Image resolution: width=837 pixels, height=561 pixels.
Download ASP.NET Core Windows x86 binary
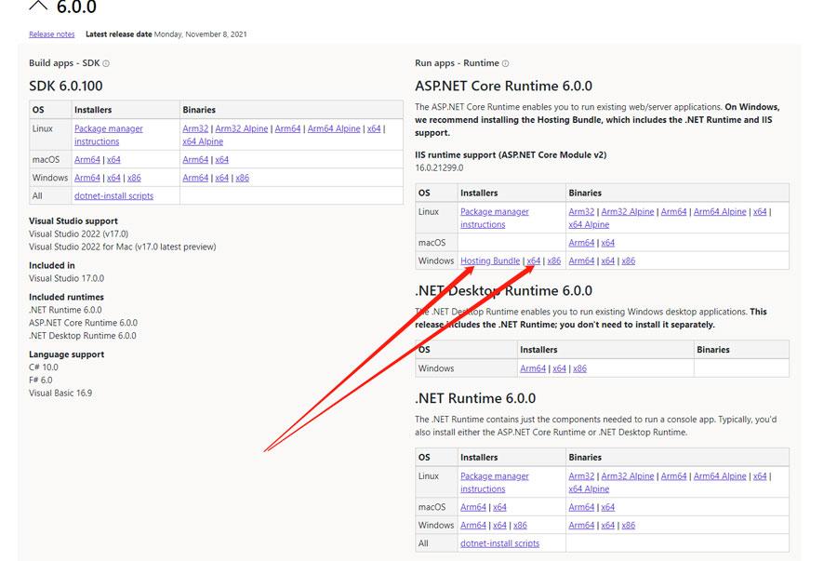pyautogui.click(x=629, y=261)
